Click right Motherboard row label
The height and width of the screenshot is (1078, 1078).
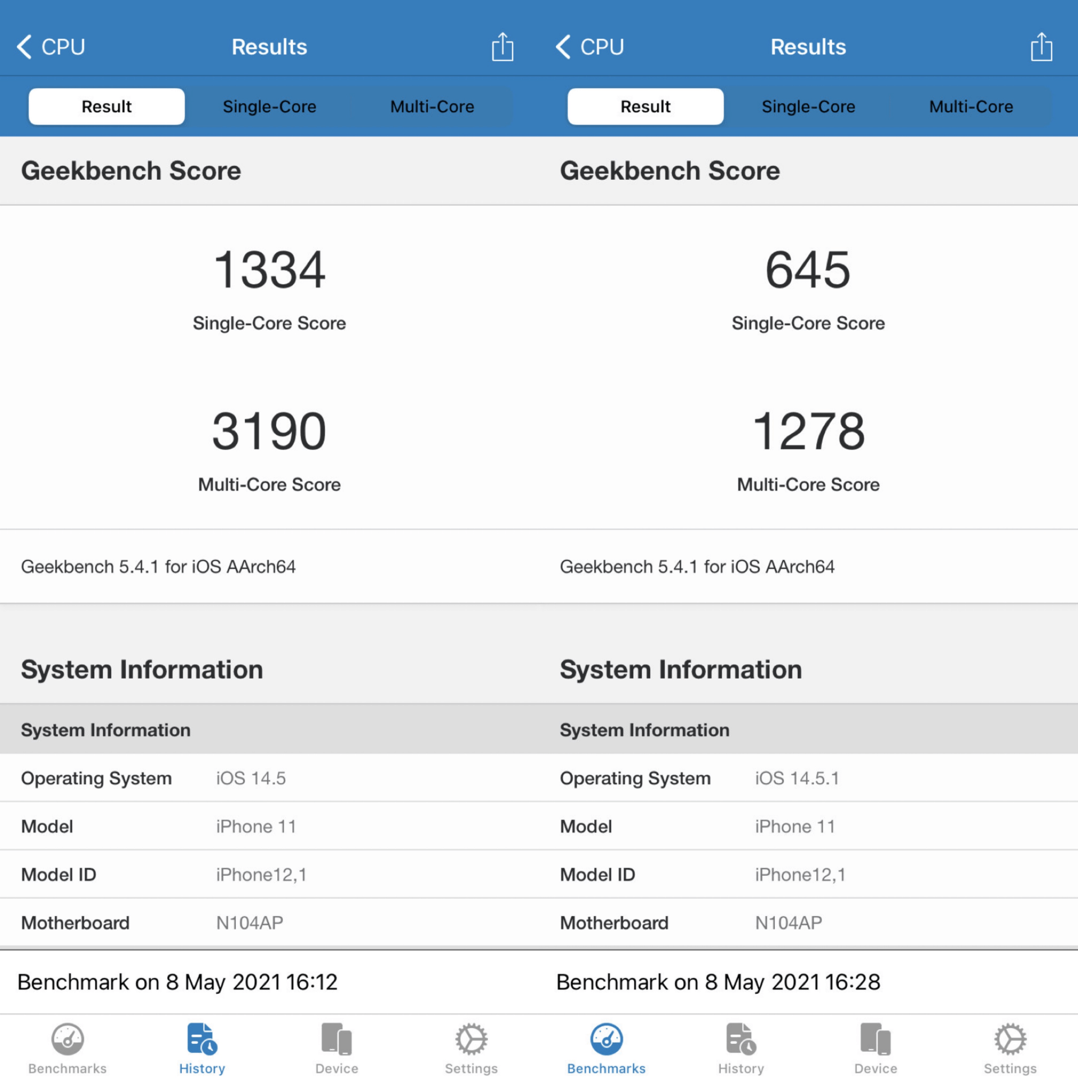[x=614, y=923]
